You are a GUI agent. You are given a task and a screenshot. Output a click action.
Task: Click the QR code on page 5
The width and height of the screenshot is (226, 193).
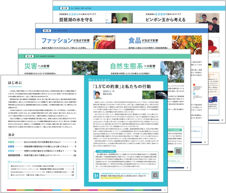[x=178, y=151]
